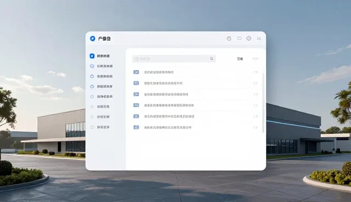
Task: Click the faint icon at far right of search row
Action: [255, 59]
